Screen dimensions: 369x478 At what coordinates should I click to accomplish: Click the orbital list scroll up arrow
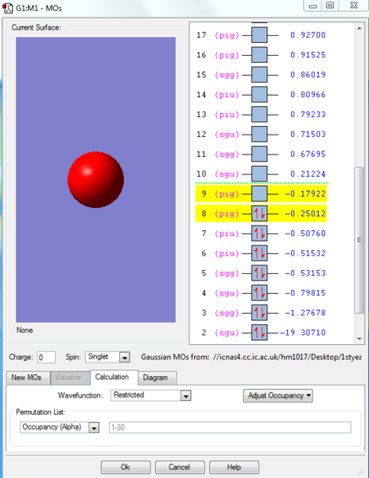359,28
